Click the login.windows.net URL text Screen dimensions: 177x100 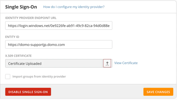[x=59, y=26]
